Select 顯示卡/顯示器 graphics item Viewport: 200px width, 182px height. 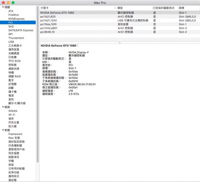[17, 103]
